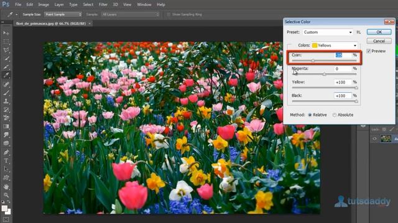Open the Select menu
The image size is (398, 223).
click(88, 4)
